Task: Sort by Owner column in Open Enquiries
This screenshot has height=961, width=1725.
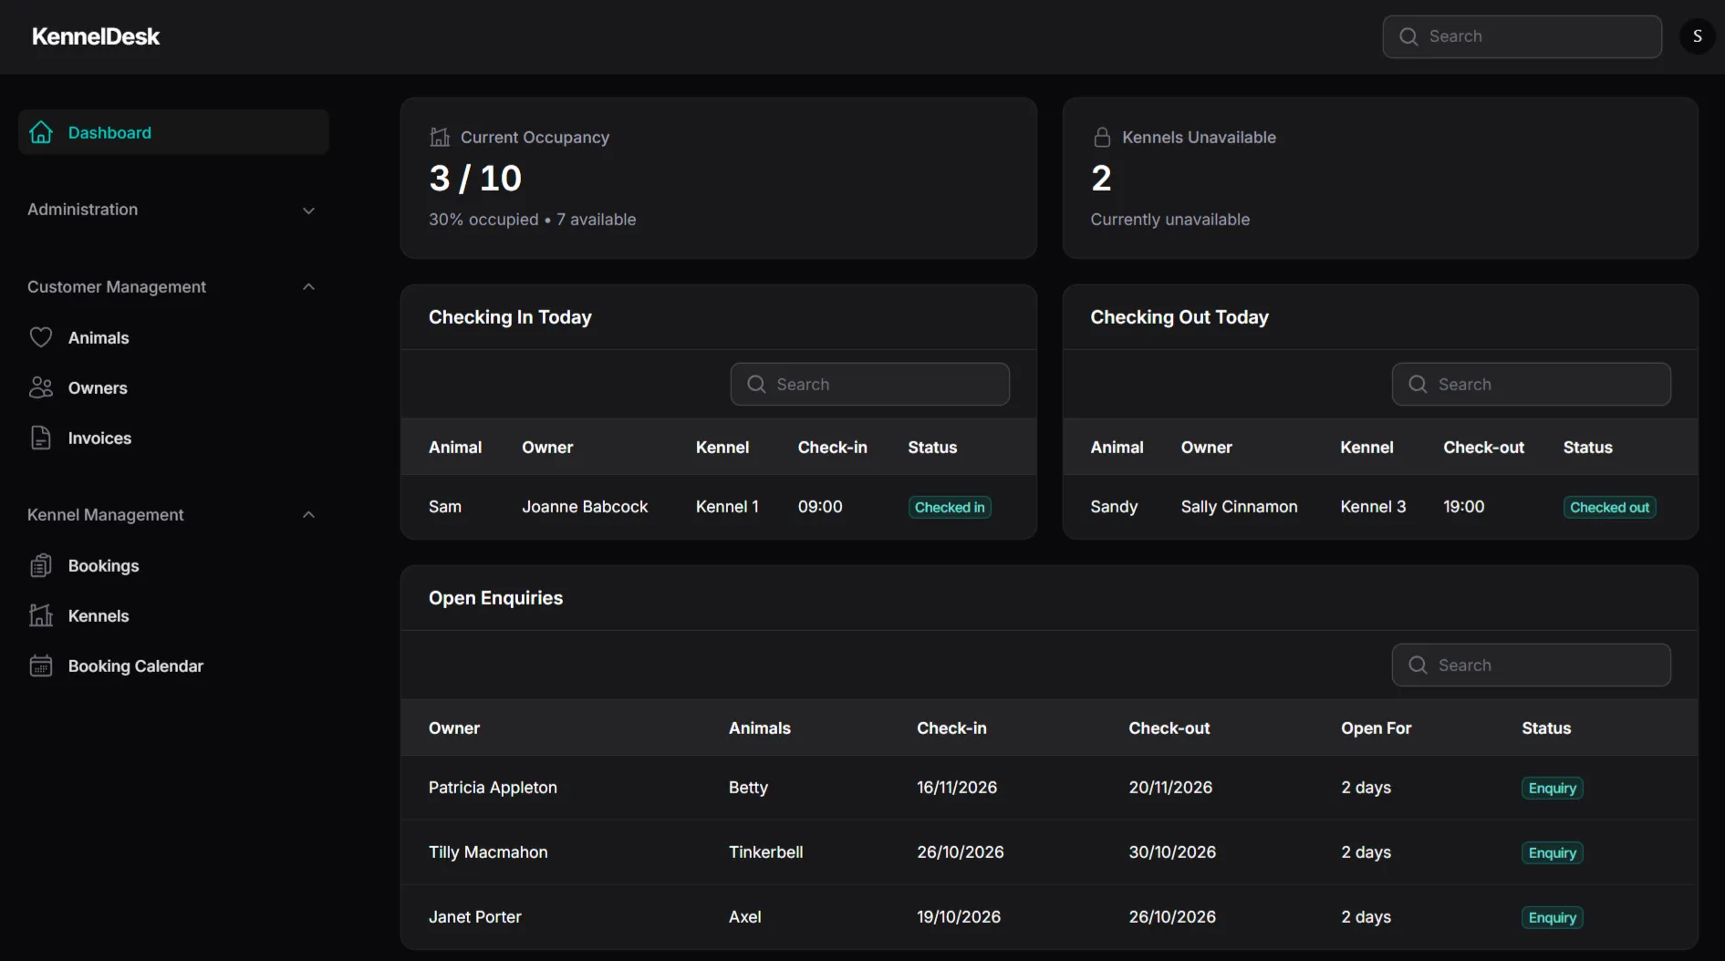Action: [454, 728]
